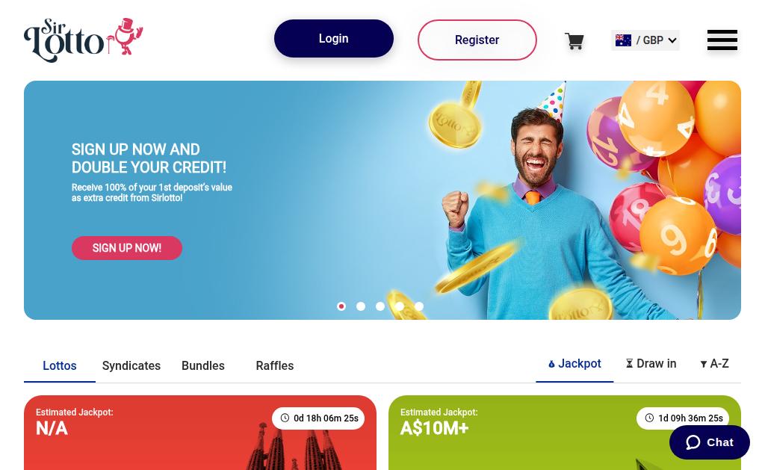Open the A$10M+ green lottery card
The width and height of the screenshot is (765, 470).
pyautogui.click(x=565, y=433)
